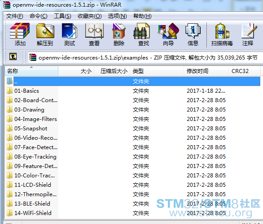263x224 pixels.
Task: Click 文件夹 type cell of 05-Snapshot
Action: point(141,129)
